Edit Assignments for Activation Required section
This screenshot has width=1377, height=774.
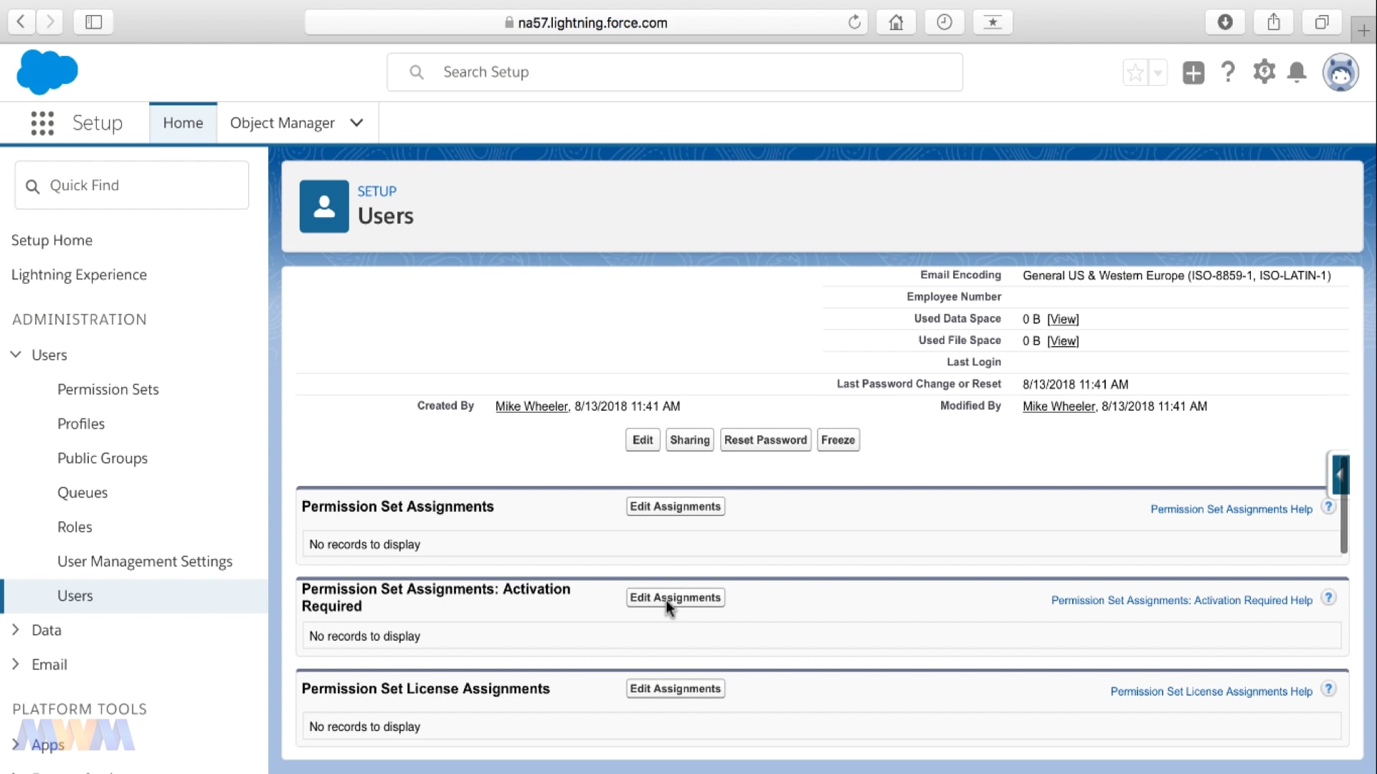click(675, 598)
